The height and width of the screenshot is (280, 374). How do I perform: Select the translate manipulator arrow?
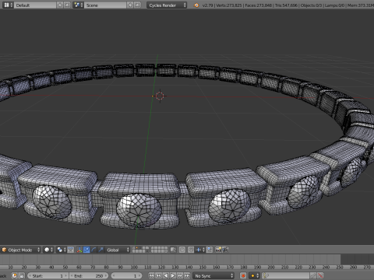(86, 250)
